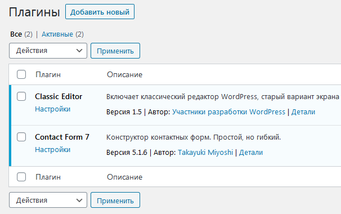Image resolution: width=341 pixels, height=214 pixels.
Task: Click Classic Editor description text
Action: coord(223,97)
